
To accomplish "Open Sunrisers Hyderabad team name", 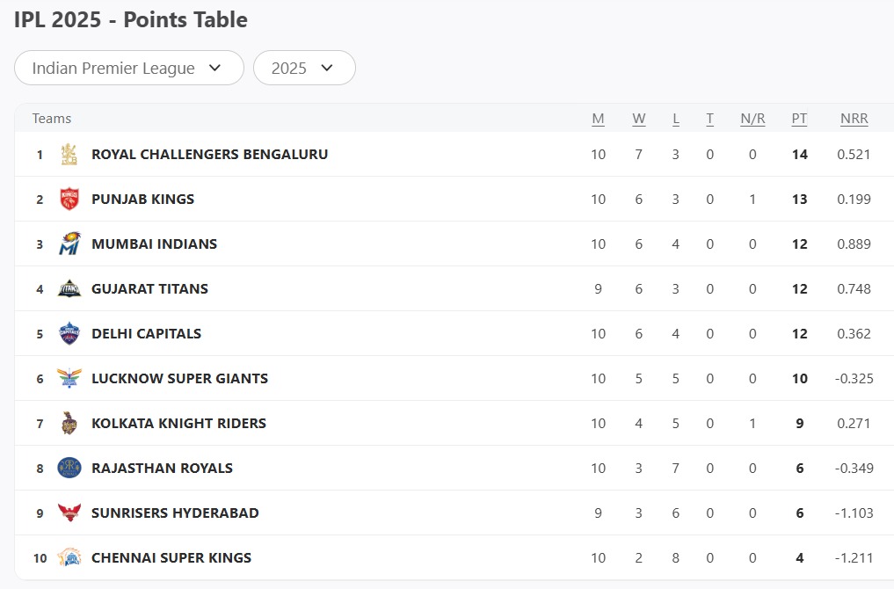I will pos(175,513).
